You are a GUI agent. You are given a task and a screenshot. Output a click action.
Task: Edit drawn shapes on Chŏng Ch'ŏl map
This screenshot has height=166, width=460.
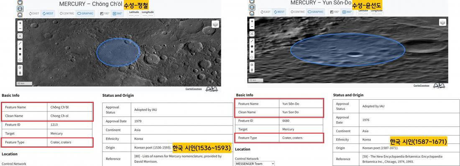[x=20, y=68]
